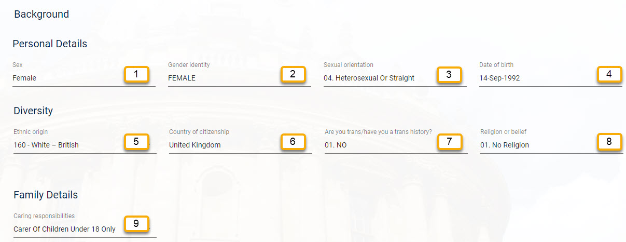Image resolution: width=626 pixels, height=242 pixels.
Task: Click marker 4 beside Date of birth
Action: pyautogui.click(x=609, y=74)
